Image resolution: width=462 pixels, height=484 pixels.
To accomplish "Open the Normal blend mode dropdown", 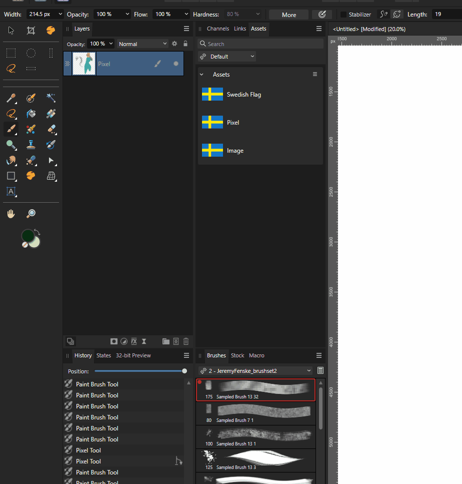I will tap(142, 44).
